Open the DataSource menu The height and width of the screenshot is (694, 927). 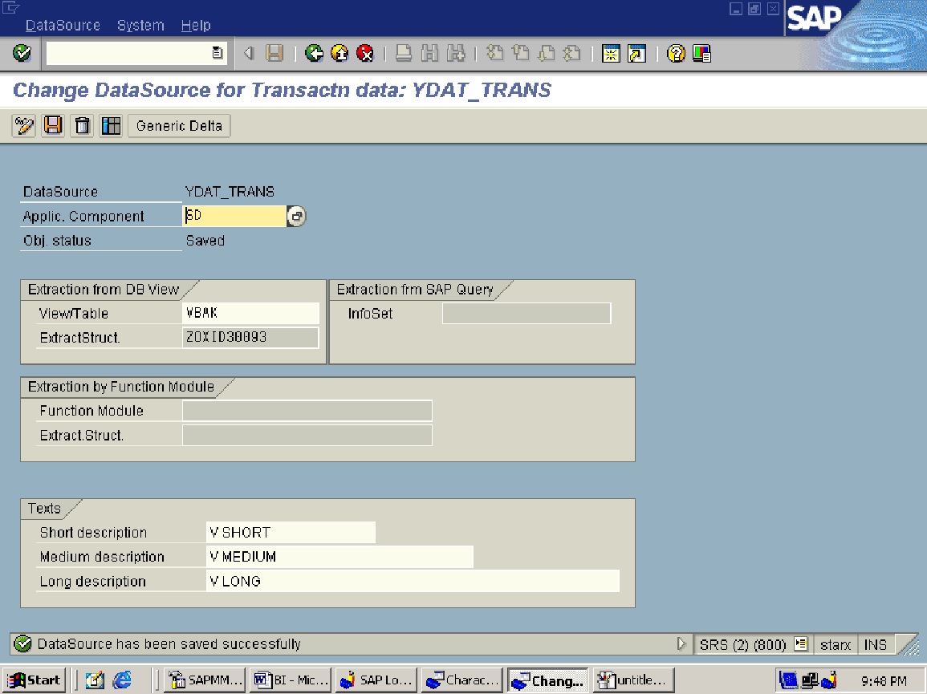coord(63,26)
